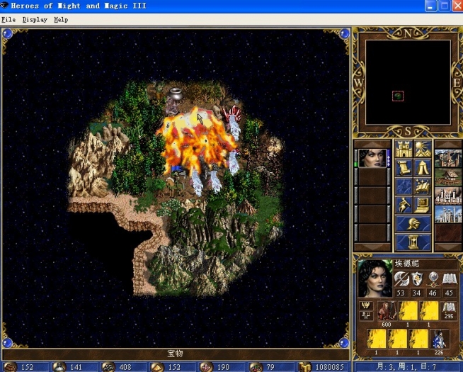
Task: Click the cauldron object on the map
Action: point(176,94)
